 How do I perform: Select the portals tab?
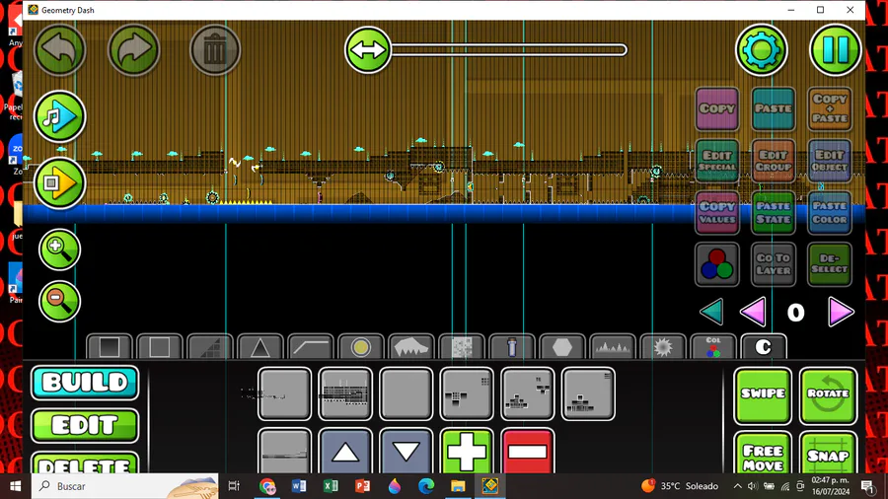point(512,346)
